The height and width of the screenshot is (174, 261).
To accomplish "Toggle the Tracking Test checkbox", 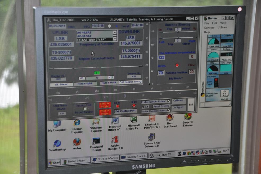I will click(x=85, y=109).
